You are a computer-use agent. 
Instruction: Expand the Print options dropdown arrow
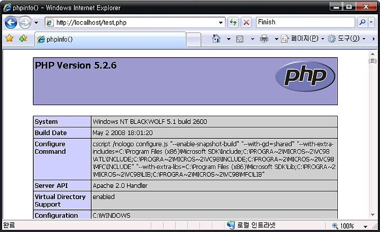(276, 39)
